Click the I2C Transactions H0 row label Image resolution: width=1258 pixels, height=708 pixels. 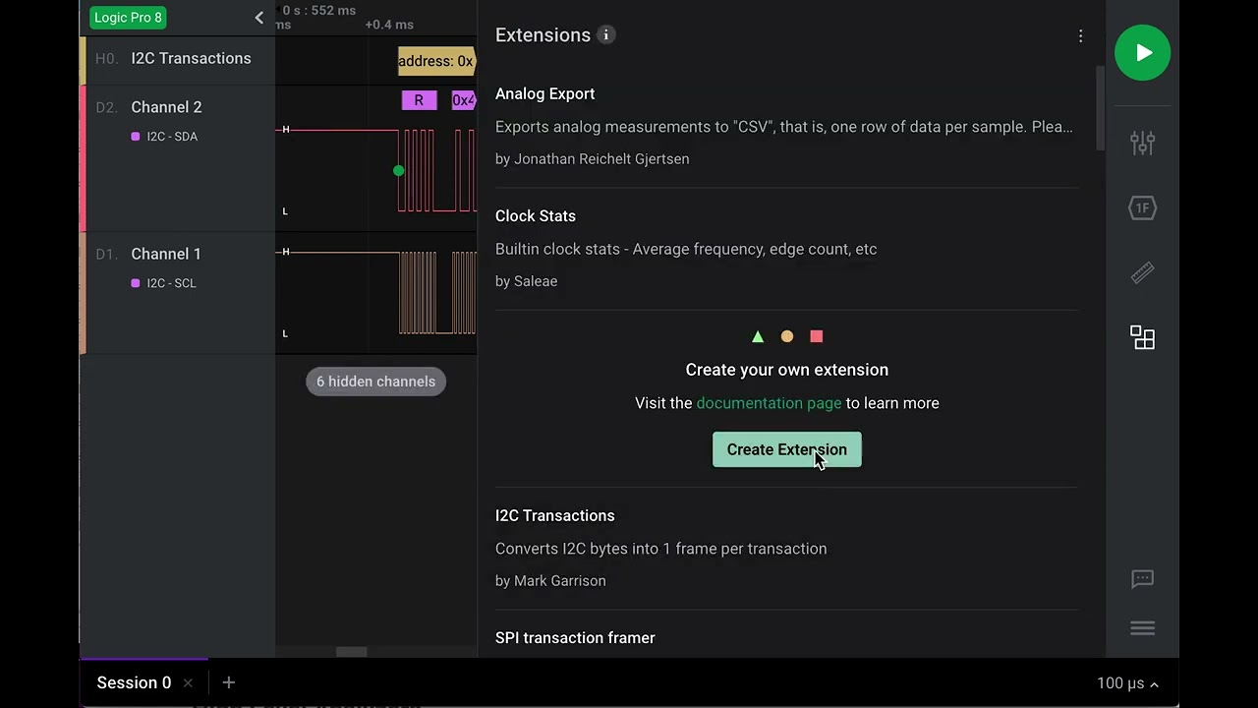pyautogui.click(x=191, y=58)
